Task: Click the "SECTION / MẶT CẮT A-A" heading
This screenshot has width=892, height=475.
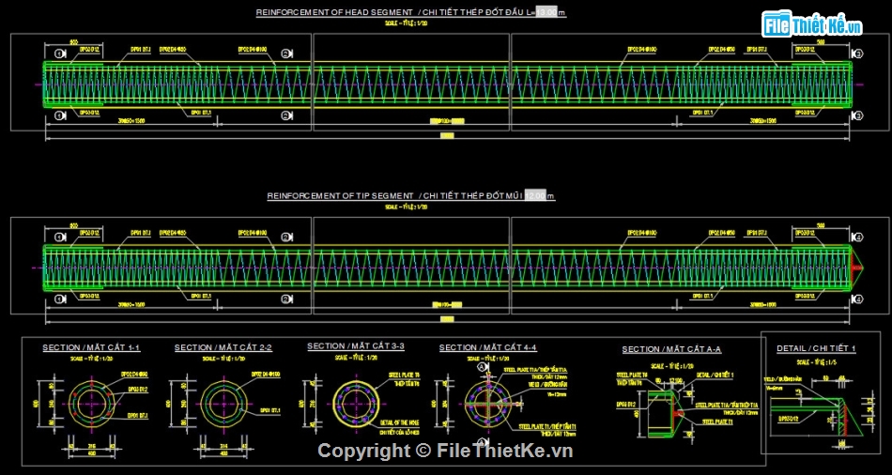Action: pos(671,349)
